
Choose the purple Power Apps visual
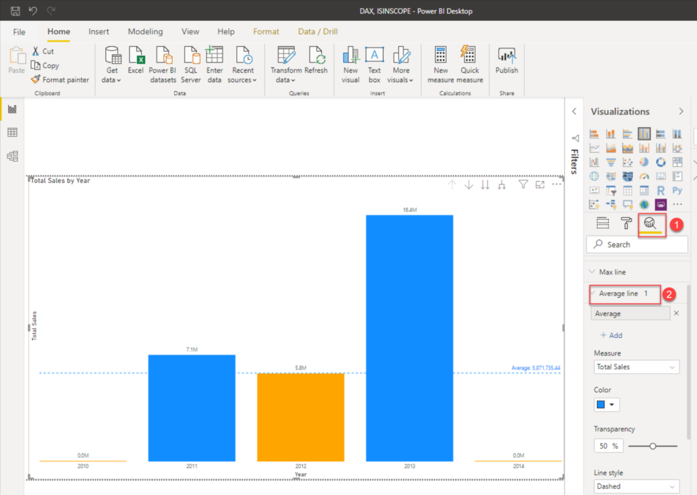point(660,205)
